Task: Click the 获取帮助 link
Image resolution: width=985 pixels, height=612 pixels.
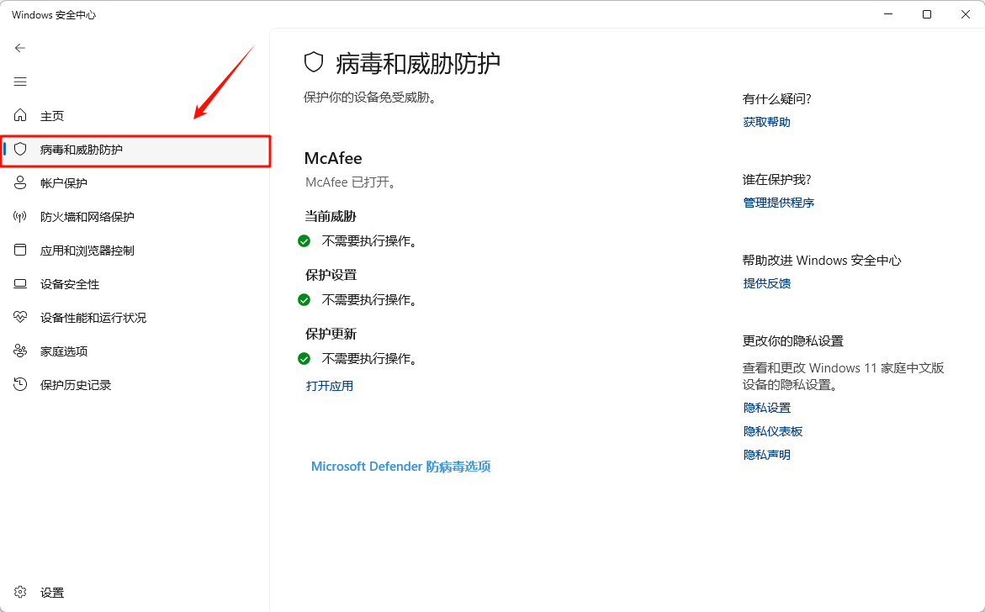Action: [x=766, y=123]
